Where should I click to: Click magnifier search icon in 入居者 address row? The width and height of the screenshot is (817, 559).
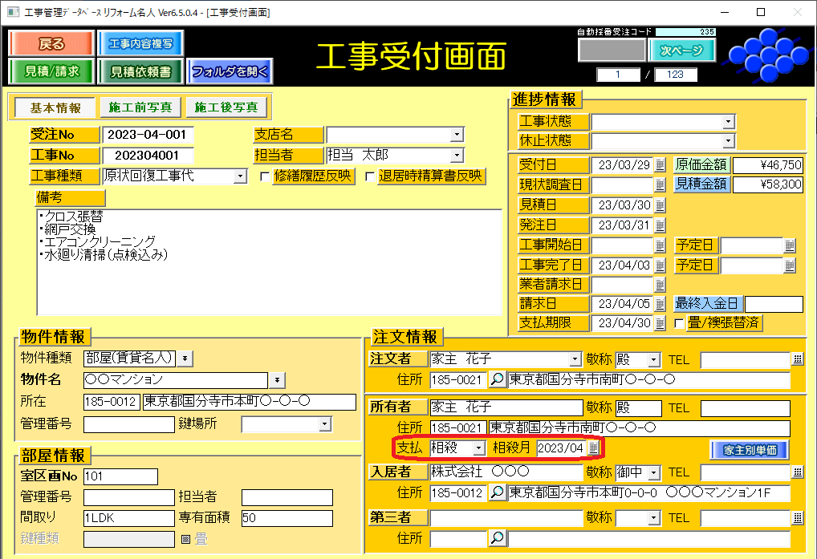[x=498, y=492]
